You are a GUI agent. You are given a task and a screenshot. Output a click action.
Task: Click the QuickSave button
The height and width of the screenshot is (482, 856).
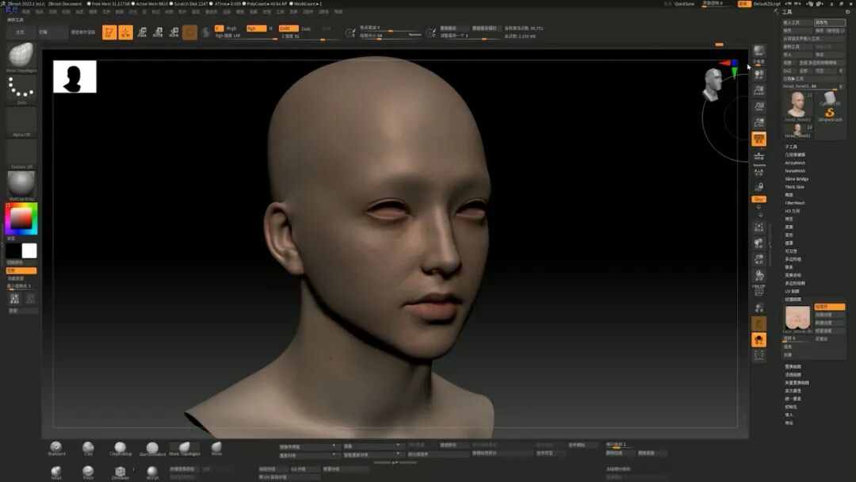click(x=685, y=4)
